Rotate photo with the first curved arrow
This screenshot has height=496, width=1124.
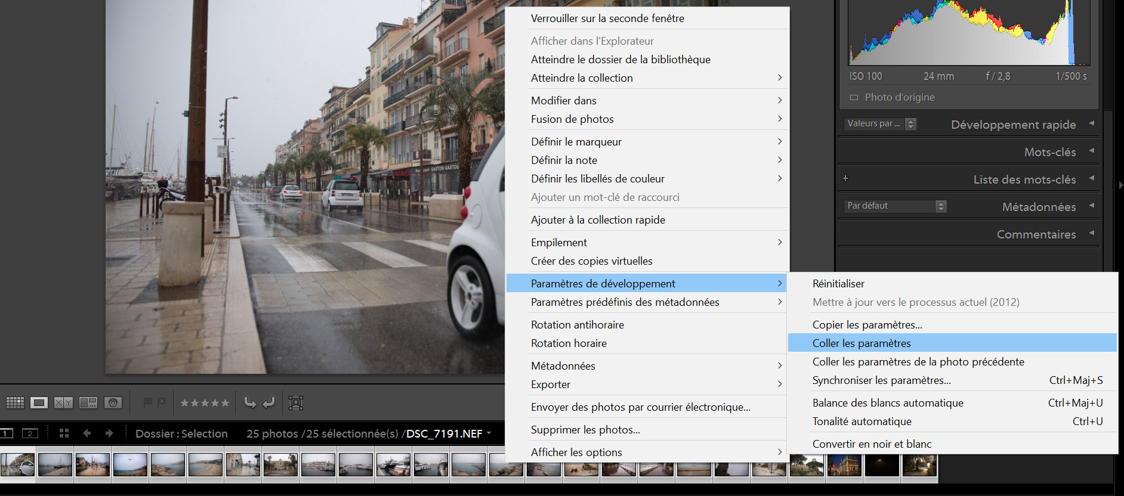click(251, 403)
